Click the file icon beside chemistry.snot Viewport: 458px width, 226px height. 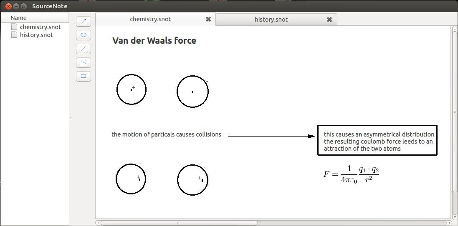[14, 27]
